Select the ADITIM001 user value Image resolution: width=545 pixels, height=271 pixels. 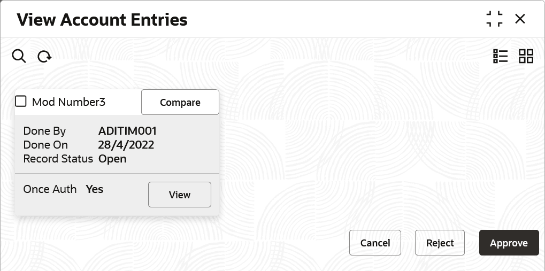point(127,131)
